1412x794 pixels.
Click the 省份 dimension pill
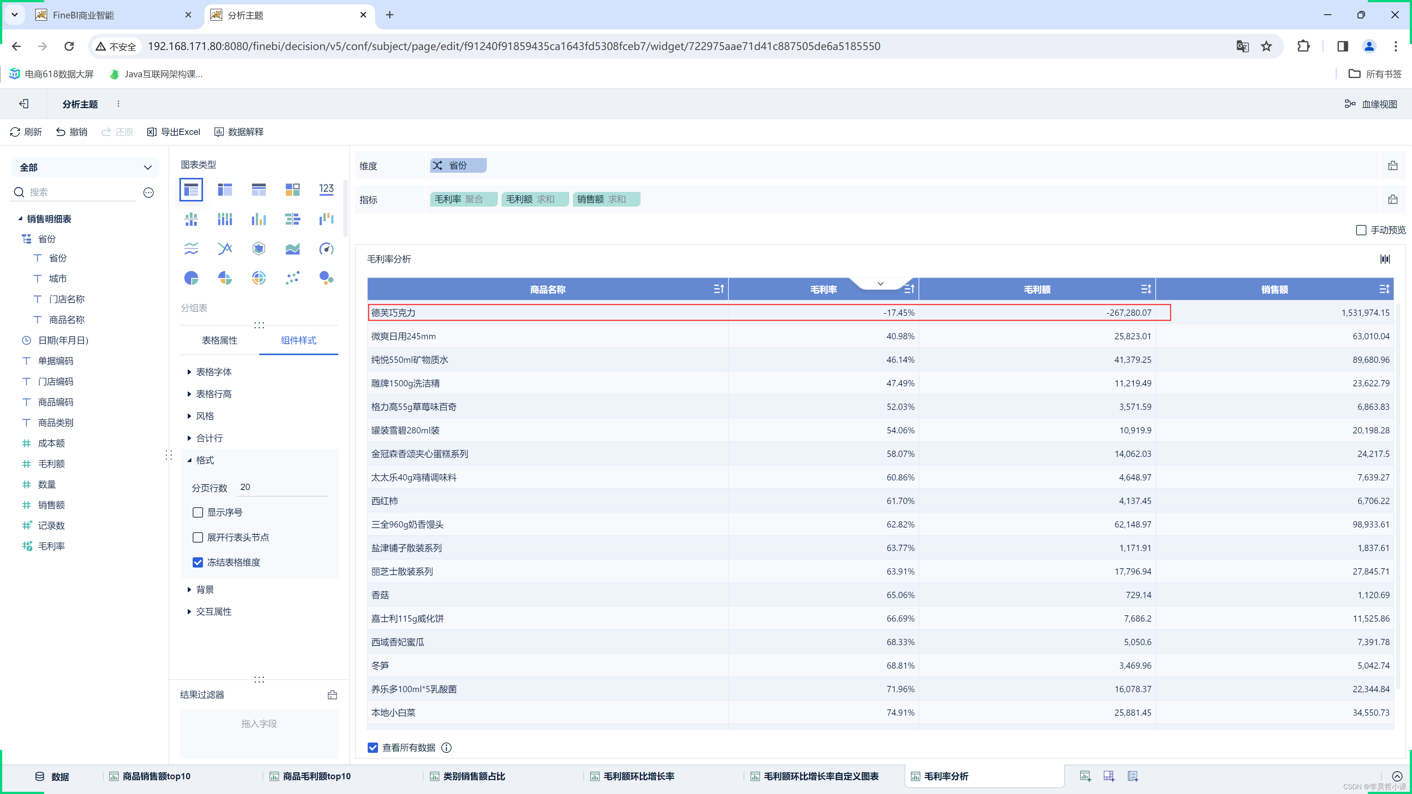coord(458,165)
